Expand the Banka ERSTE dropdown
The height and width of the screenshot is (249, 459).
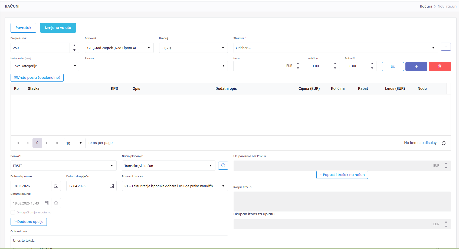pos(63,166)
